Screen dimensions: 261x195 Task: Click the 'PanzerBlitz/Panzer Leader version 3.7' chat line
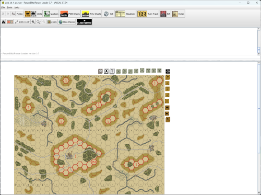(x=21, y=53)
